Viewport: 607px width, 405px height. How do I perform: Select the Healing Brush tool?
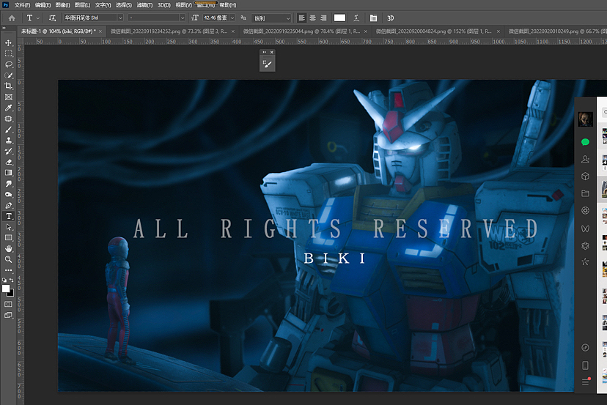pyautogui.click(x=9, y=119)
